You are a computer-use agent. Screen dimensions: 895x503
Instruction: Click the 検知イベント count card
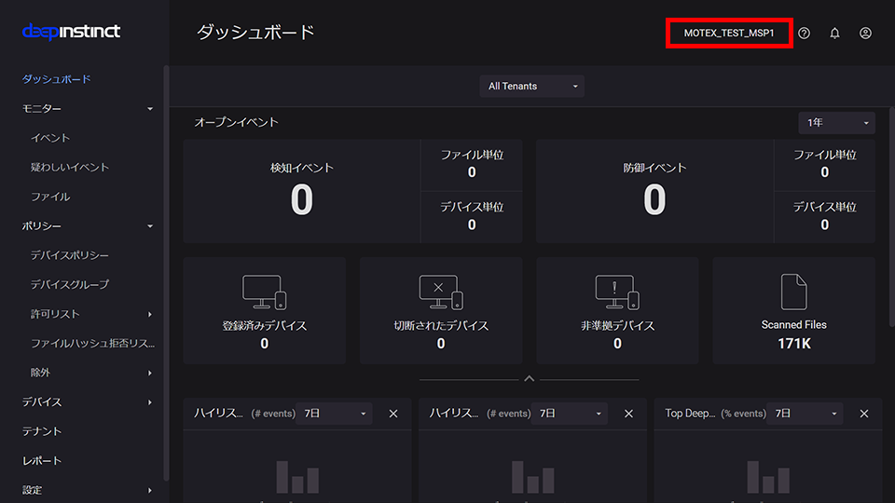(301, 191)
